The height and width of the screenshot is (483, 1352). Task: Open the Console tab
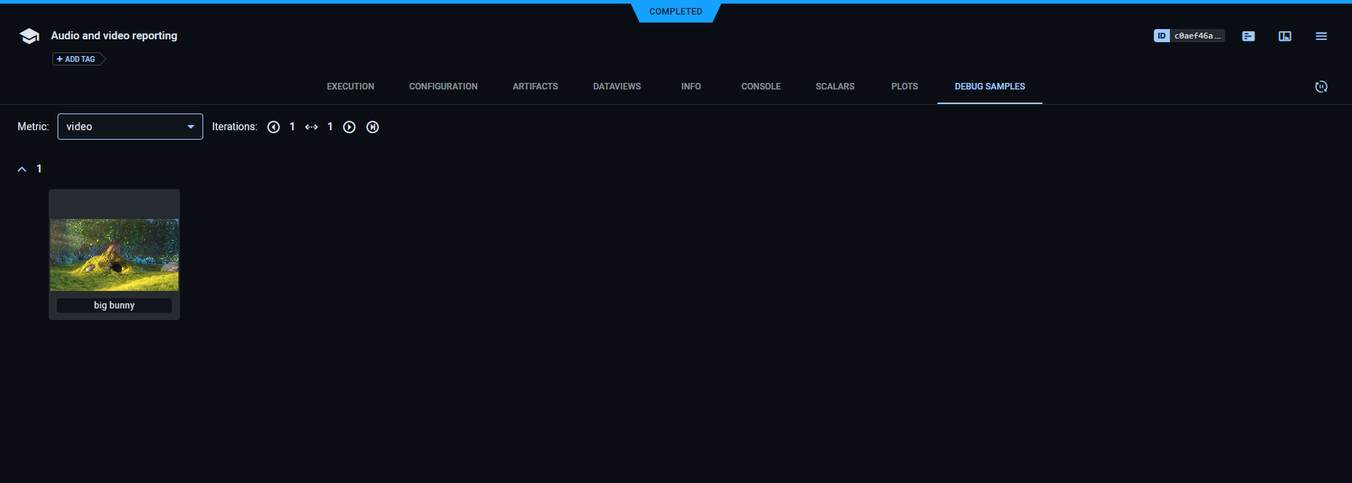pyautogui.click(x=760, y=87)
